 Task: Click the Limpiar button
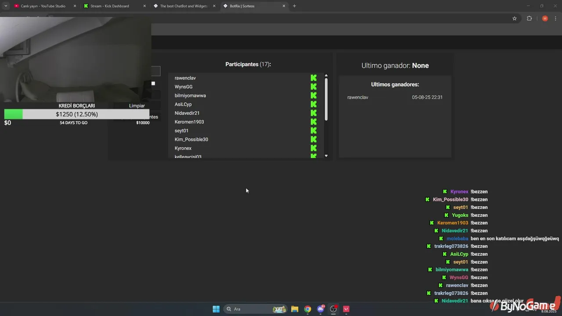click(x=137, y=106)
